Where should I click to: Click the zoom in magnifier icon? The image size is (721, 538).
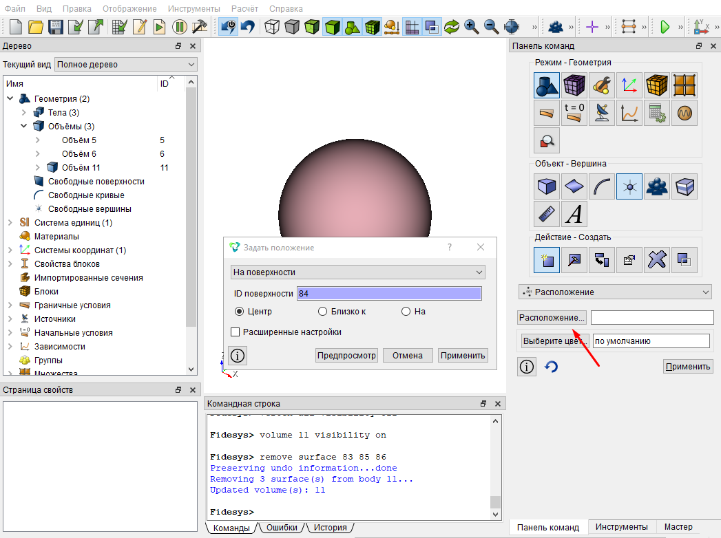(x=471, y=27)
